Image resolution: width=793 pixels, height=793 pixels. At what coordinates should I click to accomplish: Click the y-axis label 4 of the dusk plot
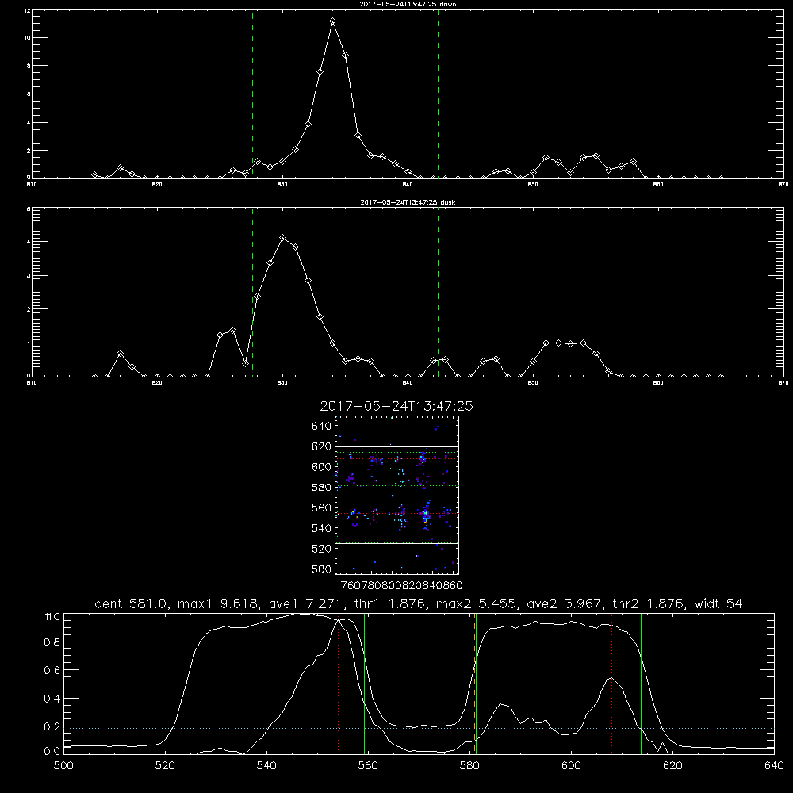click(x=29, y=242)
